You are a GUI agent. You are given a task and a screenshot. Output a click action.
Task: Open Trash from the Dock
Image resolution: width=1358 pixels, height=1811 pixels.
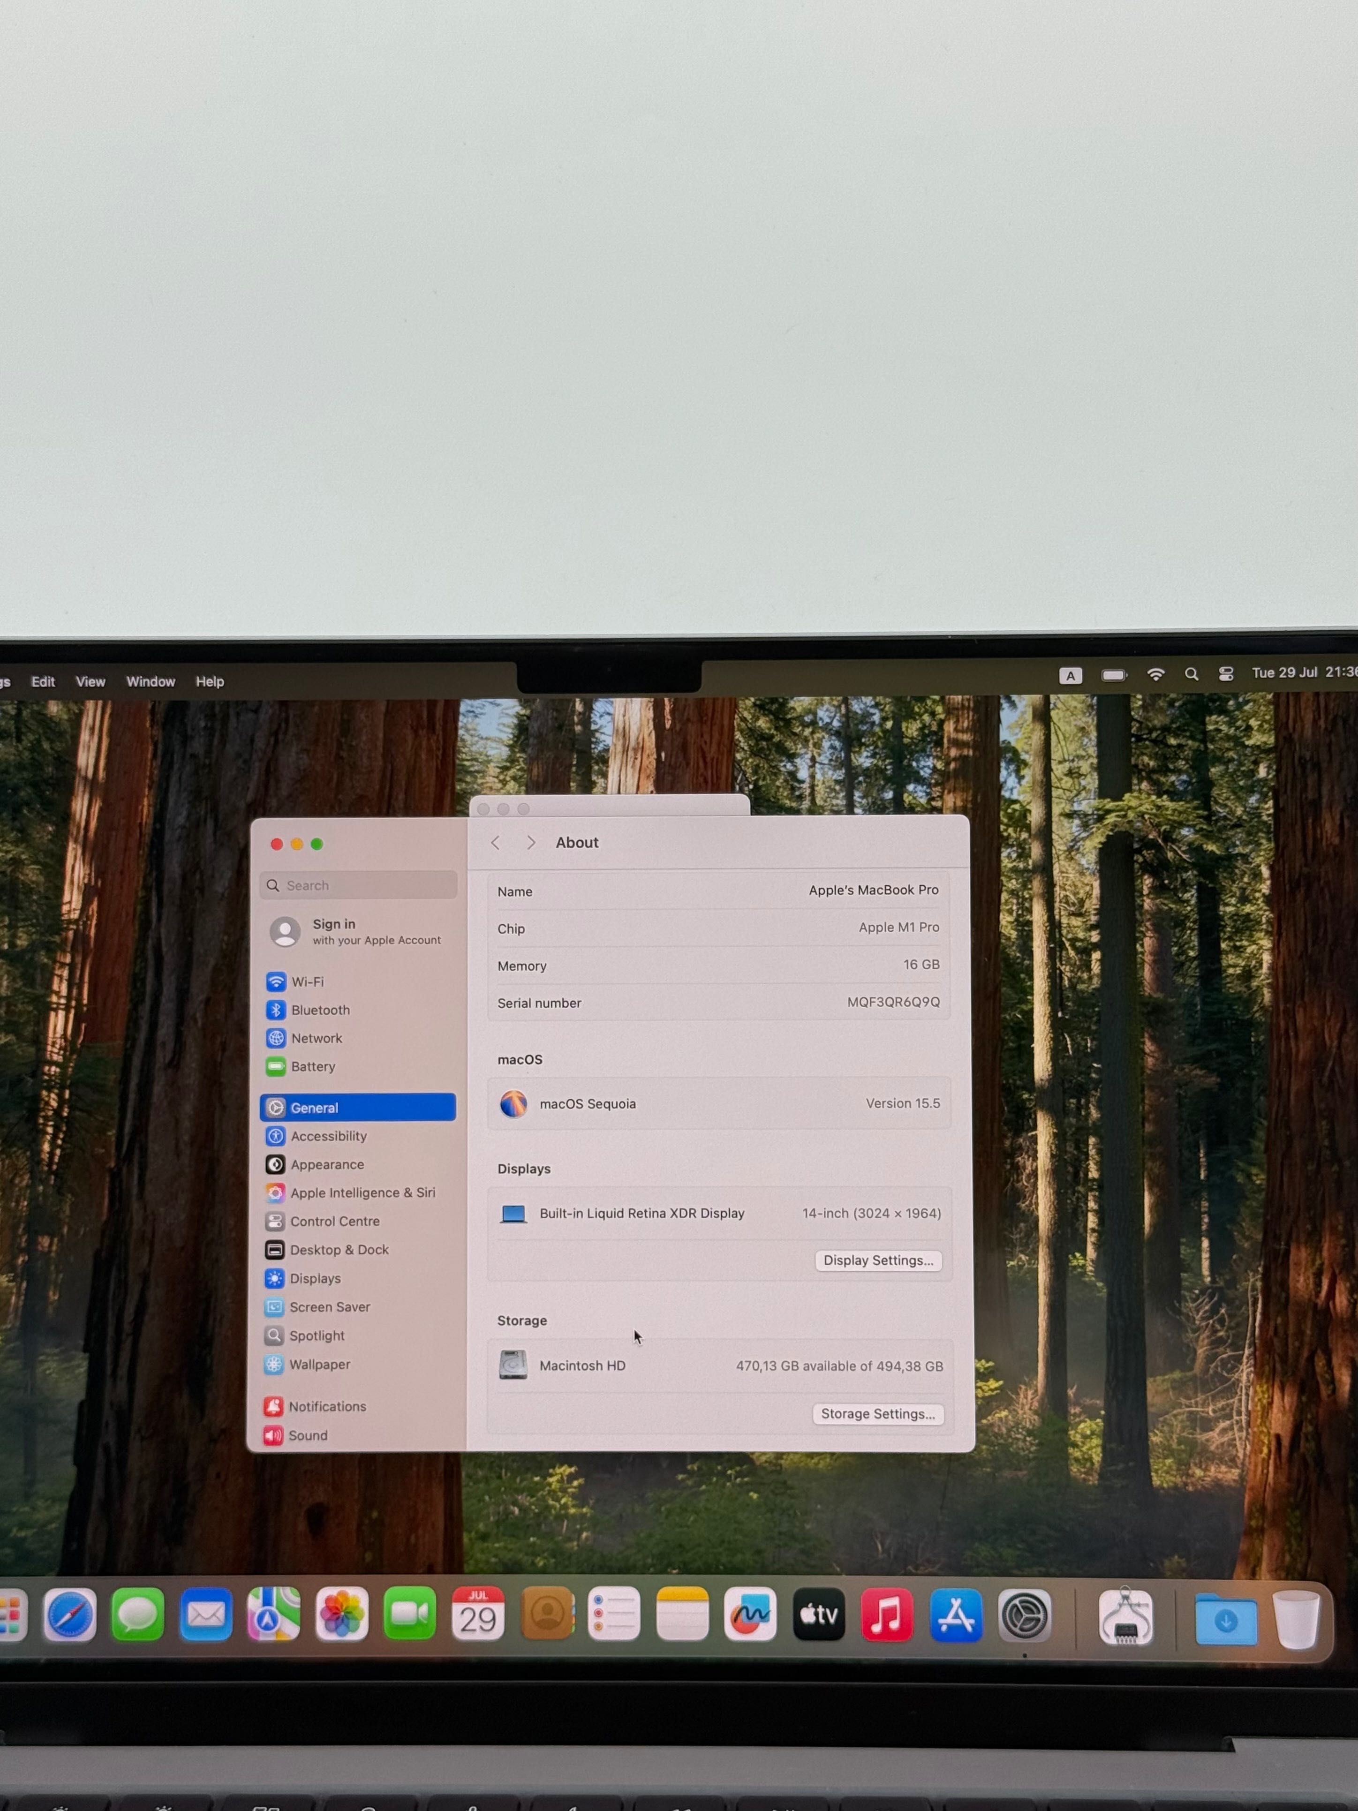[x=1297, y=1619]
